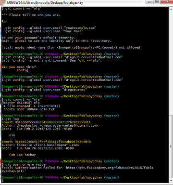This screenshot has width=173, height=185.
Task: Maximize the MINGW64 terminal window
Action: [157, 2]
